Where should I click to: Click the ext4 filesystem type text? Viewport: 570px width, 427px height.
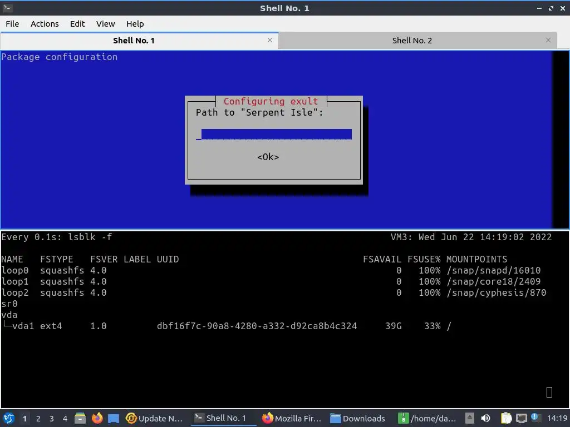click(x=51, y=326)
